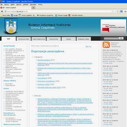Open the Narzędzia menu

click(x=33, y=4)
